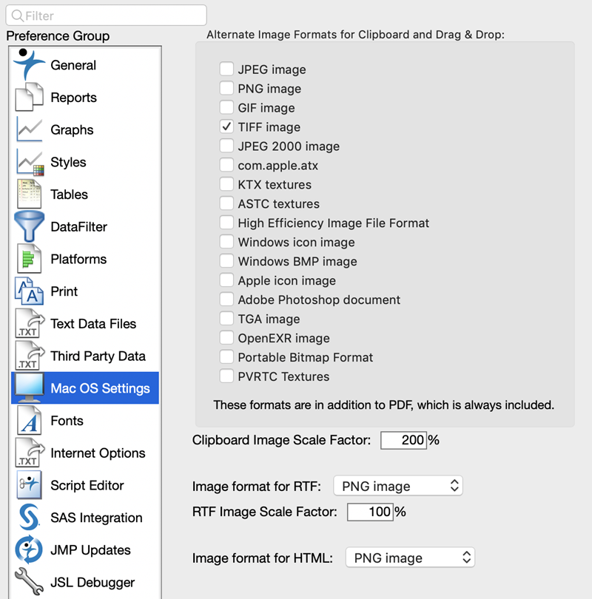The image size is (592, 599).
Task: Click the DataFilter funnel icon
Action: (29, 226)
